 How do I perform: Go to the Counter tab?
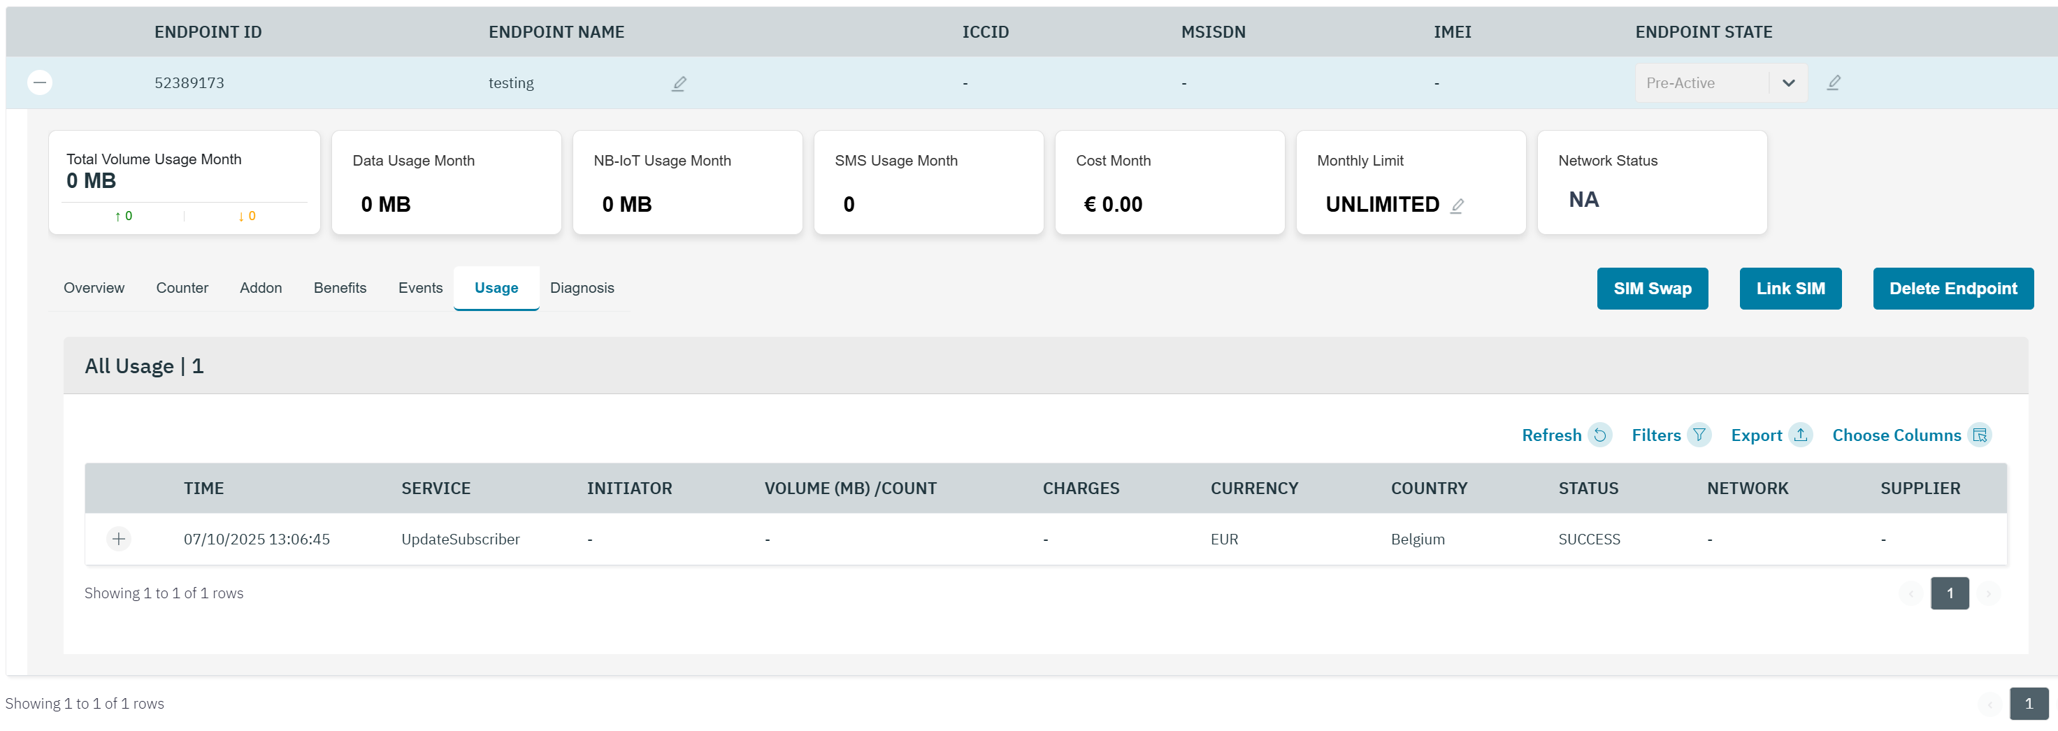pos(182,288)
